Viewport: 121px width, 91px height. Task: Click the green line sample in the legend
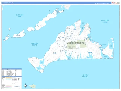(x=9, y=88)
